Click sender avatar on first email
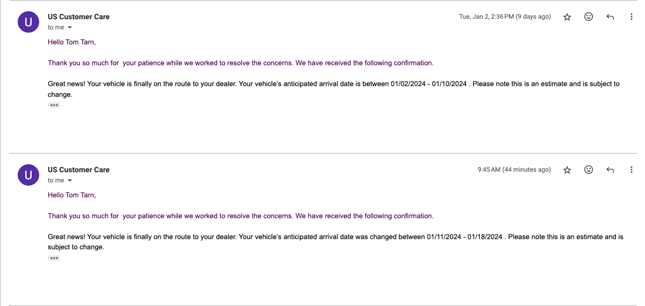 coord(28,22)
